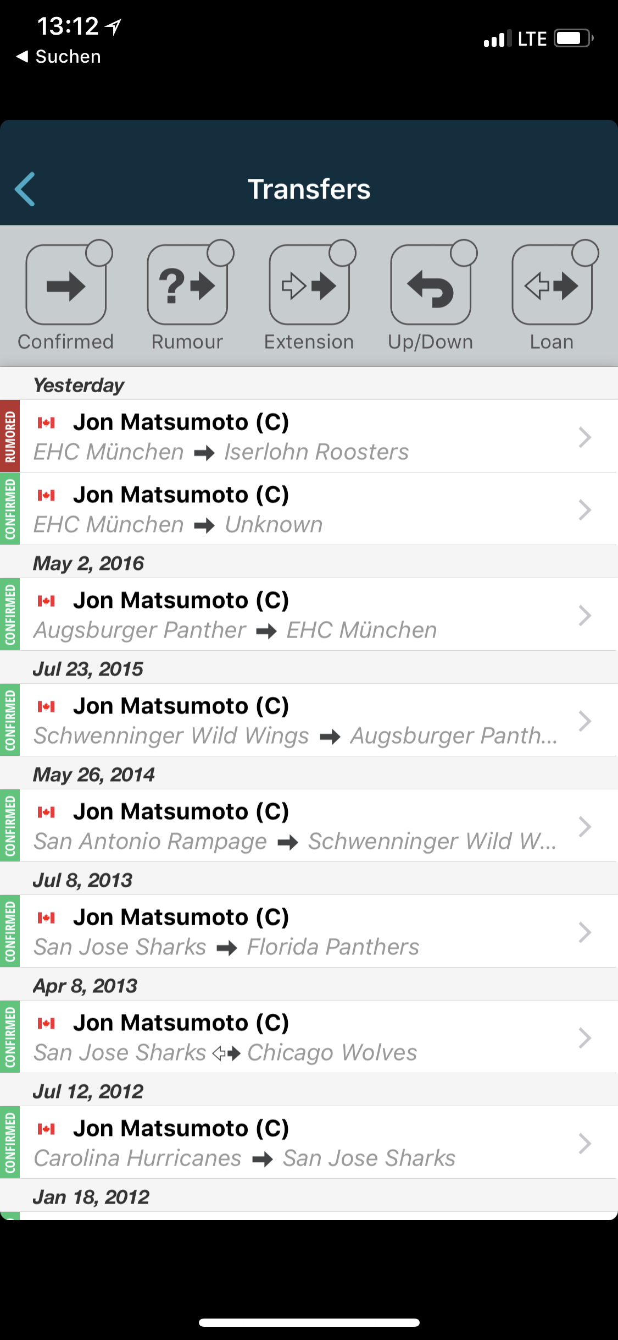Tap the Rumour question-mark arrow icon
Screen dimensions: 618x1340
click(187, 286)
